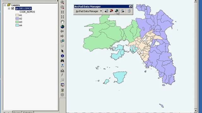The image size is (202, 113).
Task: Click the Fixed Zoom In arrows icon
Action: pos(62,12)
